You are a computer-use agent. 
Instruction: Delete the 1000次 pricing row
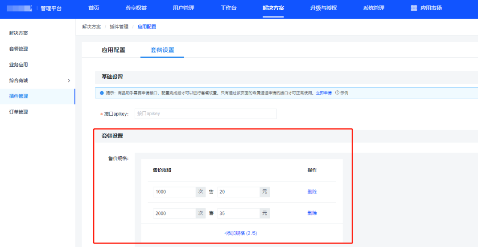click(x=312, y=192)
